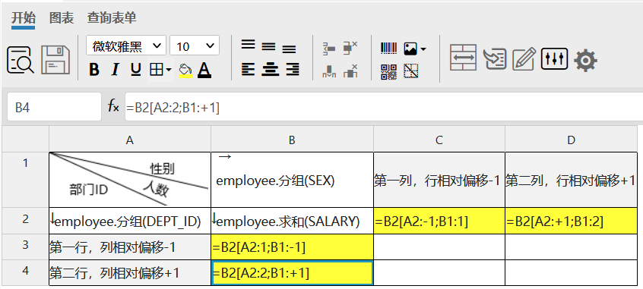This screenshot has width=643, height=289.
Task: Select cell =B2[A2:1;B1:-1]
Action: pyautogui.click(x=292, y=247)
